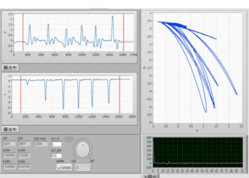Click the round LED indicator beside DCT_ST
This screenshot has height=178, width=249.
coord(69,139)
